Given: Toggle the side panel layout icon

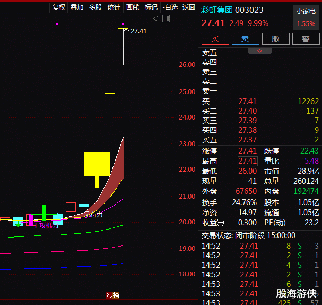Looking at the screenshot, I should [x=166, y=19].
